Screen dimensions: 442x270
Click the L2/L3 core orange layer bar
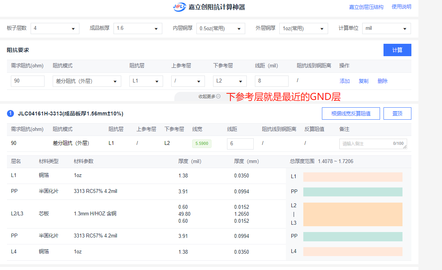[x=353, y=214]
